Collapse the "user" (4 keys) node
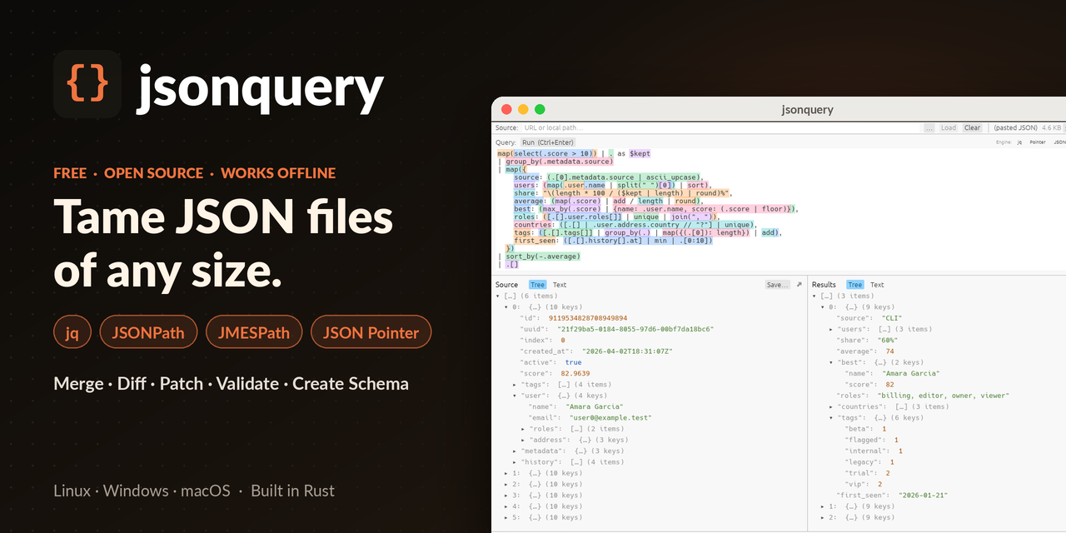 515,396
